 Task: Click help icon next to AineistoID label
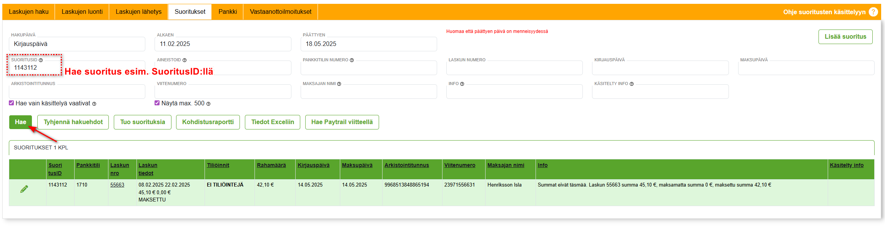(185, 60)
